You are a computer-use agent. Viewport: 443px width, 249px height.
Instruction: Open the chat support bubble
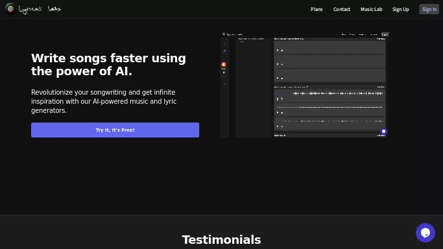(x=425, y=233)
